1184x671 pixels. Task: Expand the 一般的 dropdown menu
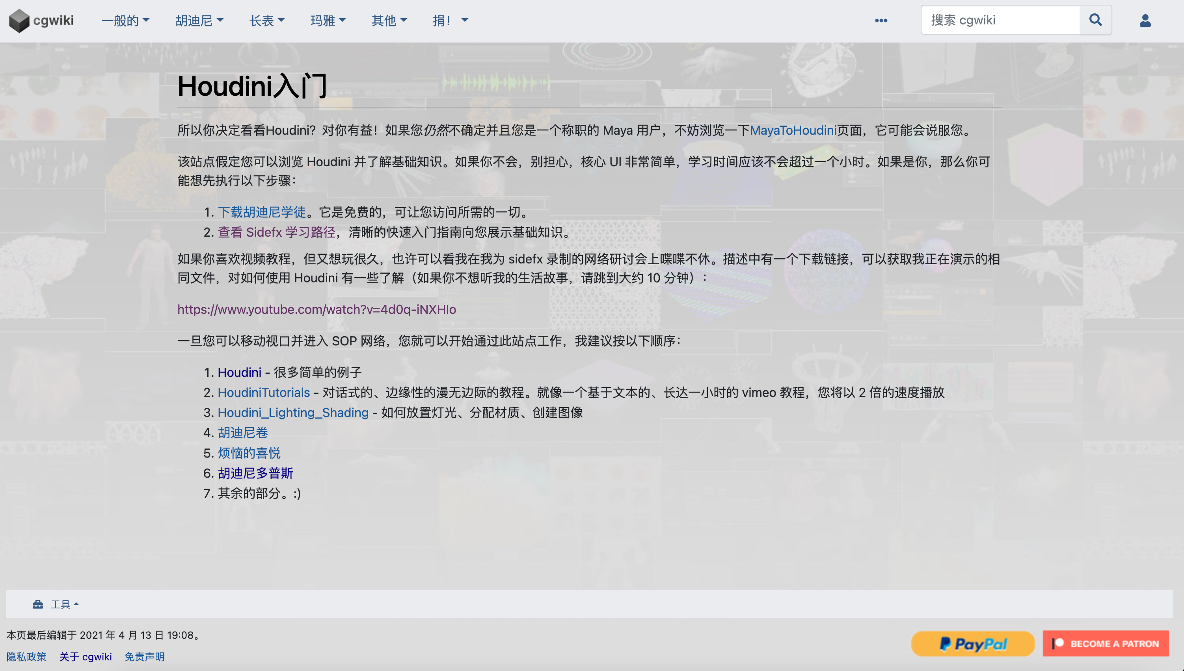125,20
